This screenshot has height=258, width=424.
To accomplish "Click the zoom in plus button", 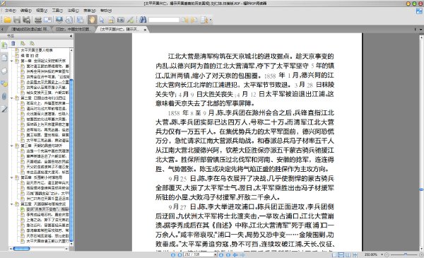I will [421, 254].
